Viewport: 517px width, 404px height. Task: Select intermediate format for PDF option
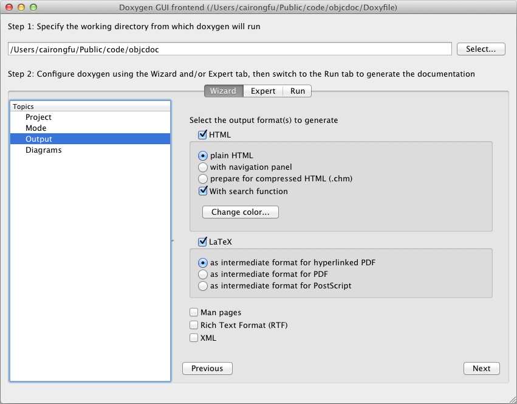point(204,274)
